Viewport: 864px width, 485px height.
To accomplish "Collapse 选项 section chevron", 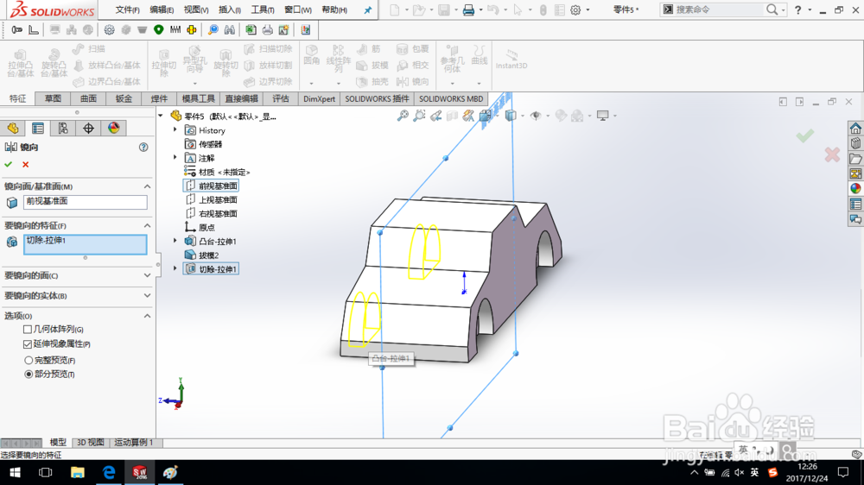I will point(147,316).
